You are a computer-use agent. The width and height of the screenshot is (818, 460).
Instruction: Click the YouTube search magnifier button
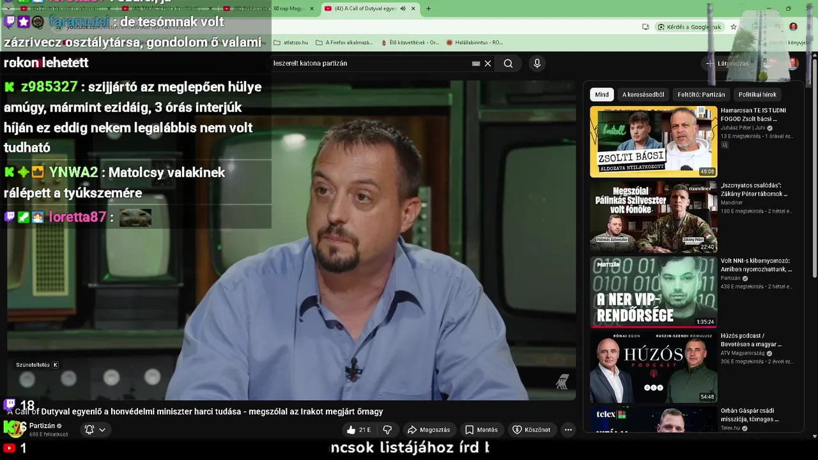[x=508, y=63]
